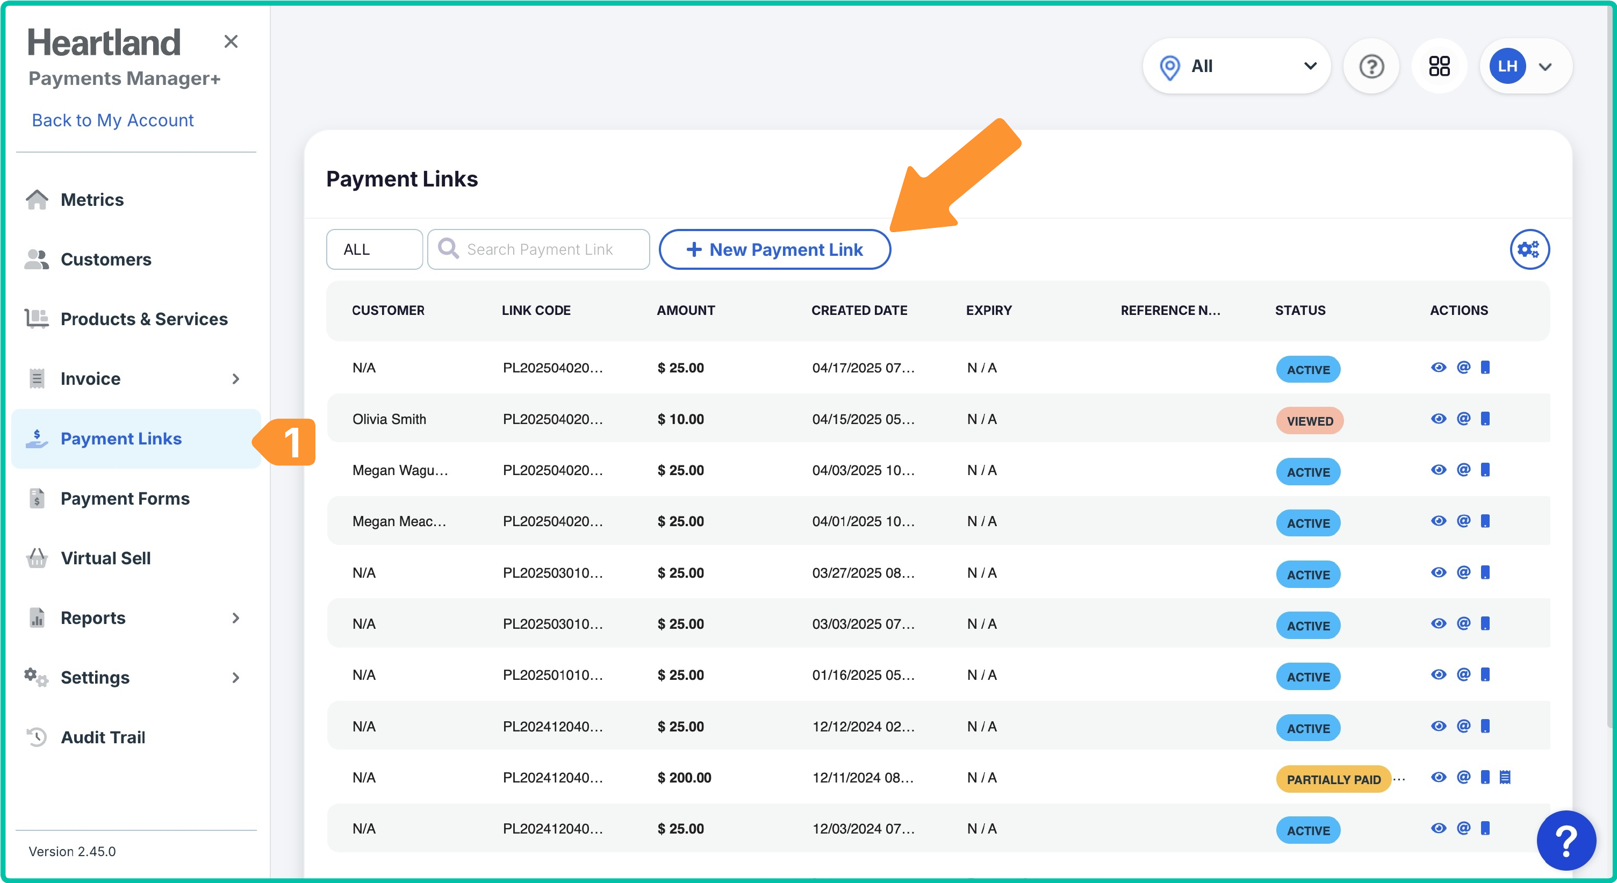Send 03/27/2025 link via phone icon

pyautogui.click(x=1485, y=572)
